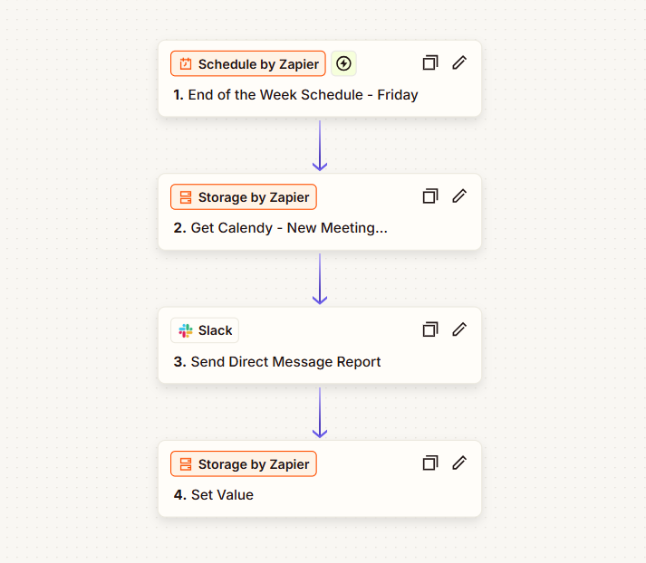
Task: Click the arrow between steps 2 and 3
Action: pos(320,279)
